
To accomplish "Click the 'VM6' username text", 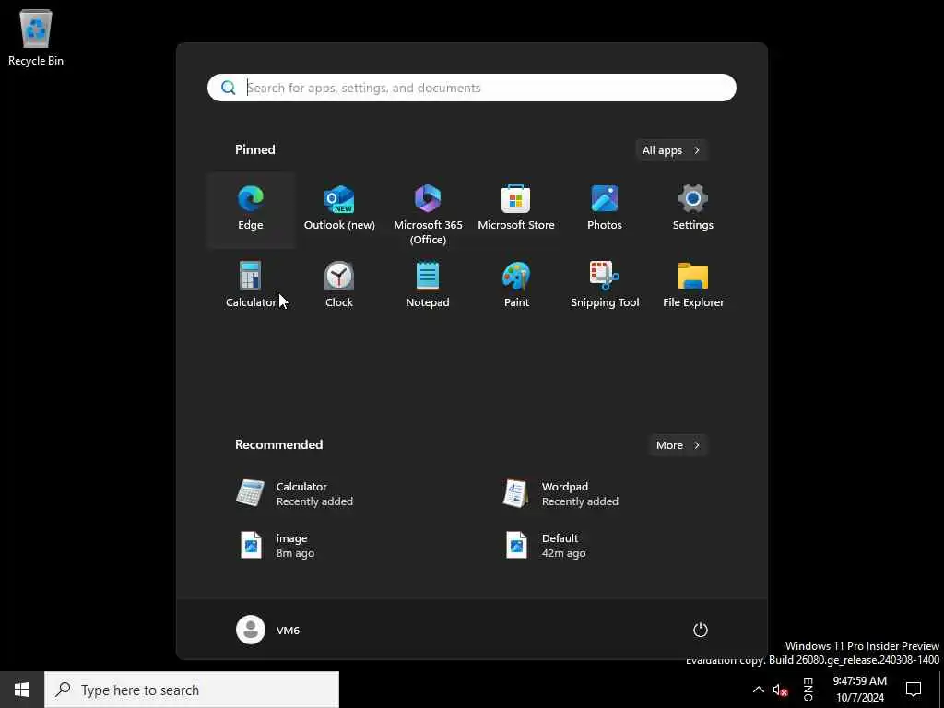I will [x=288, y=631].
